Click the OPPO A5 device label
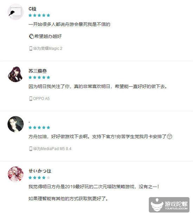The image size is (193, 216). coord(41,99)
